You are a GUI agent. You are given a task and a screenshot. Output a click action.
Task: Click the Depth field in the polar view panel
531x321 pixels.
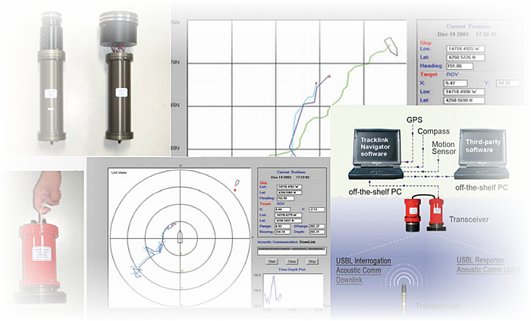point(317,232)
